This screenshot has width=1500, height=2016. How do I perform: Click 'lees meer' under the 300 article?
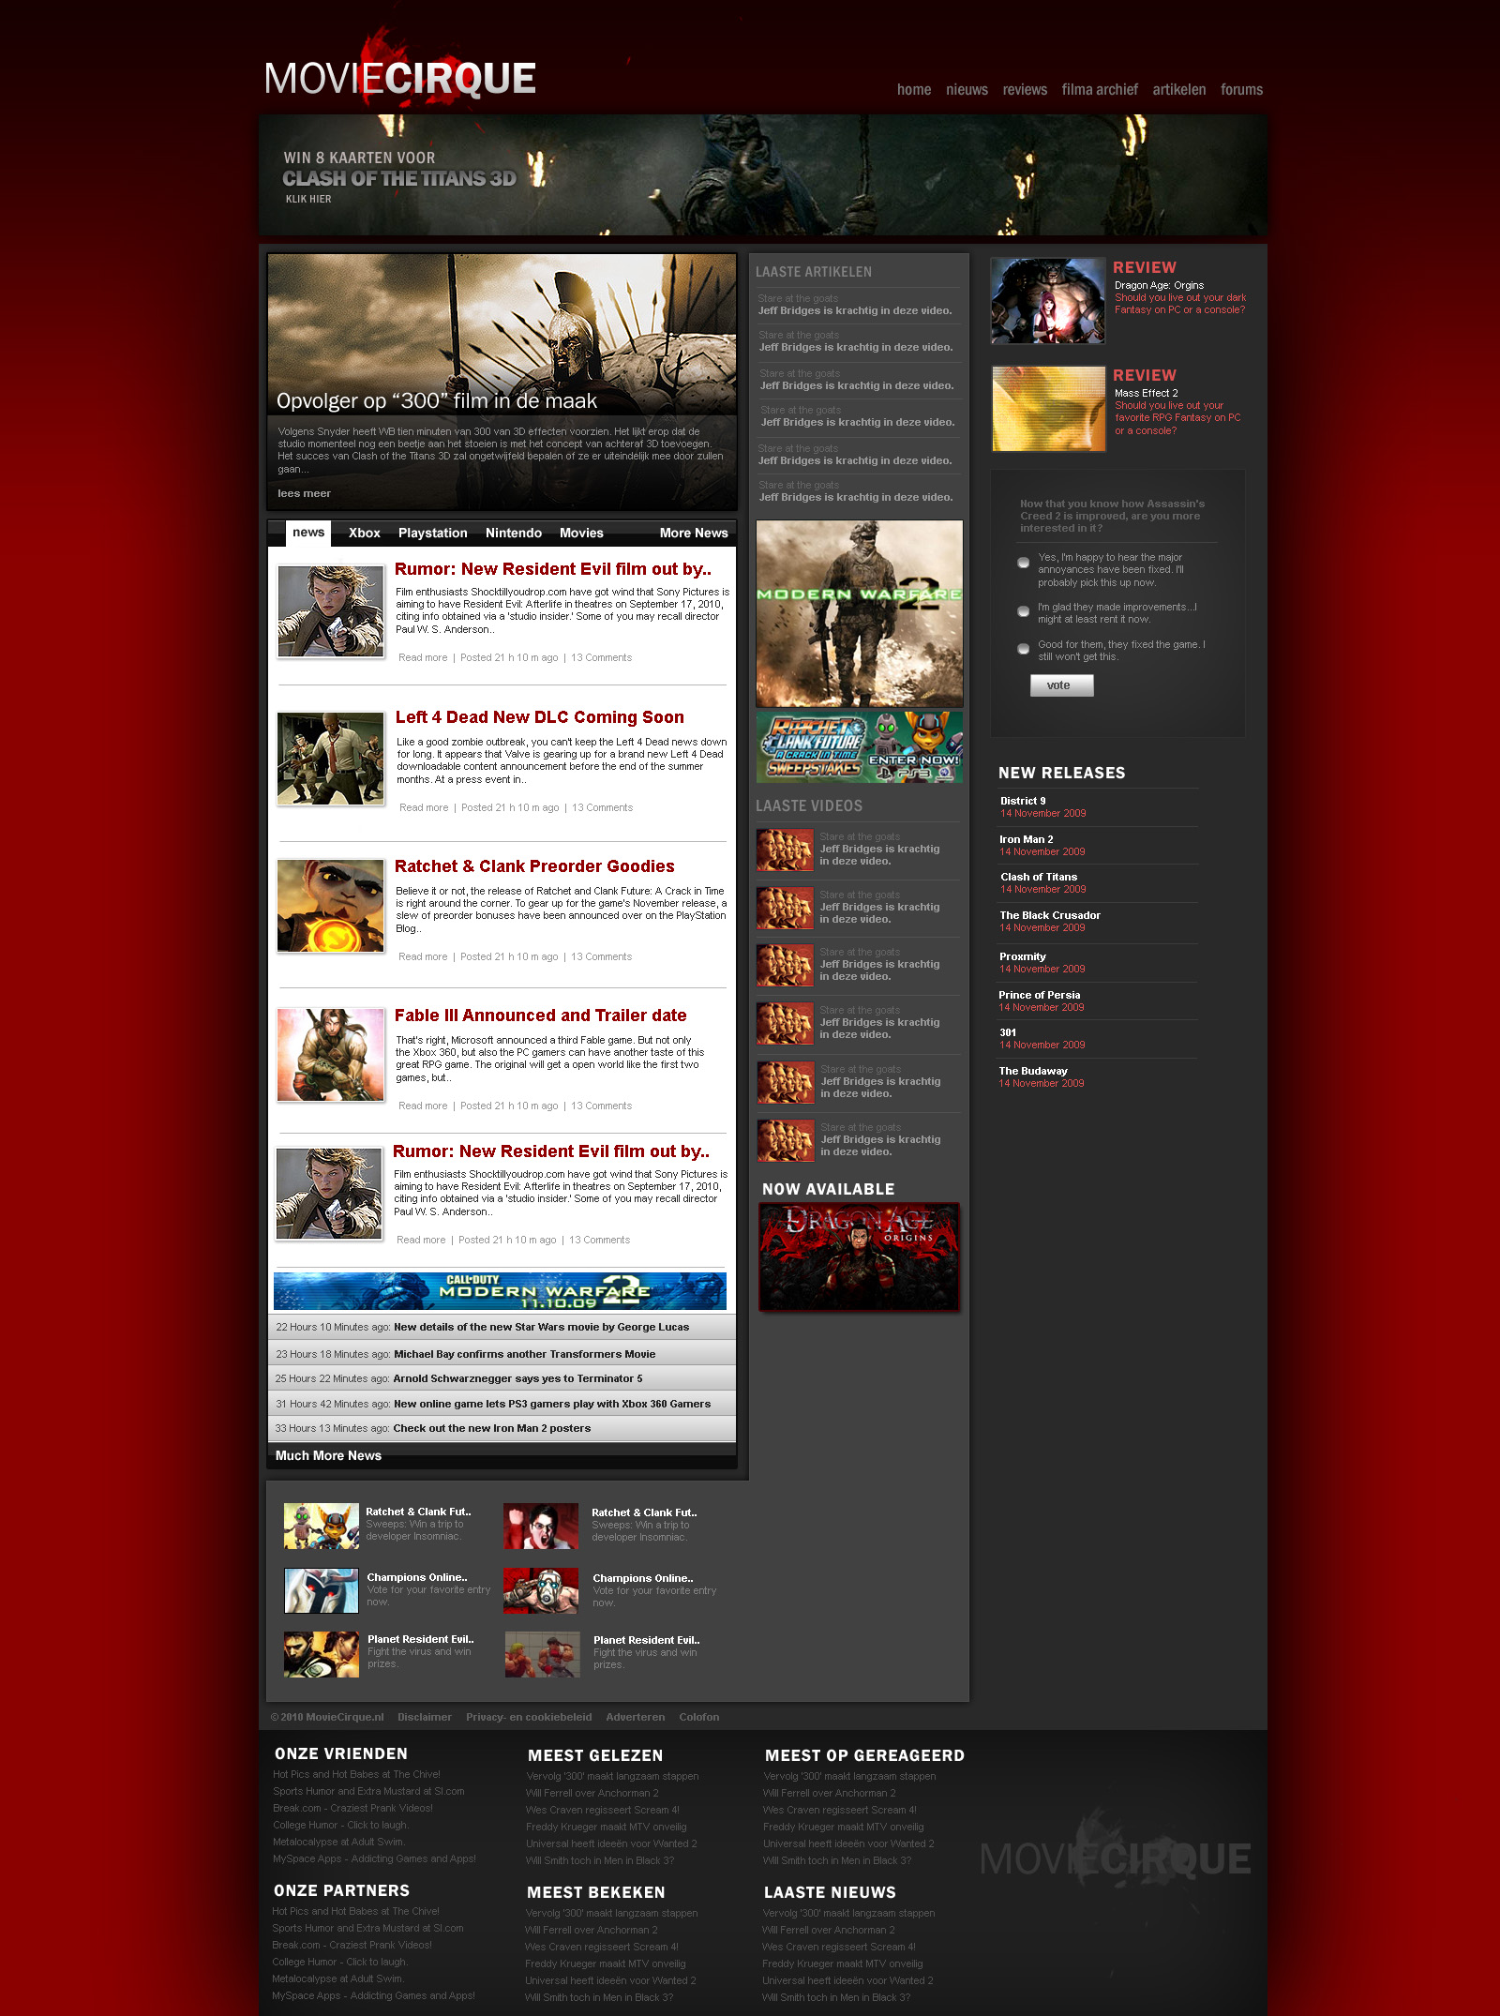click(304, 493)
